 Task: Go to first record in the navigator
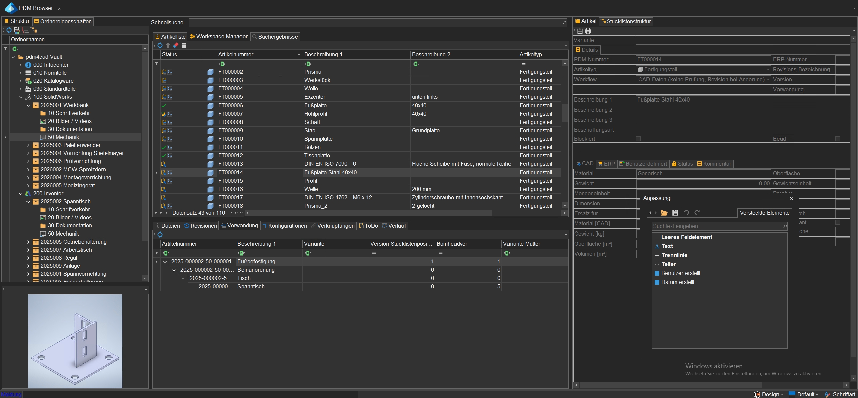[x=155, y=213]
